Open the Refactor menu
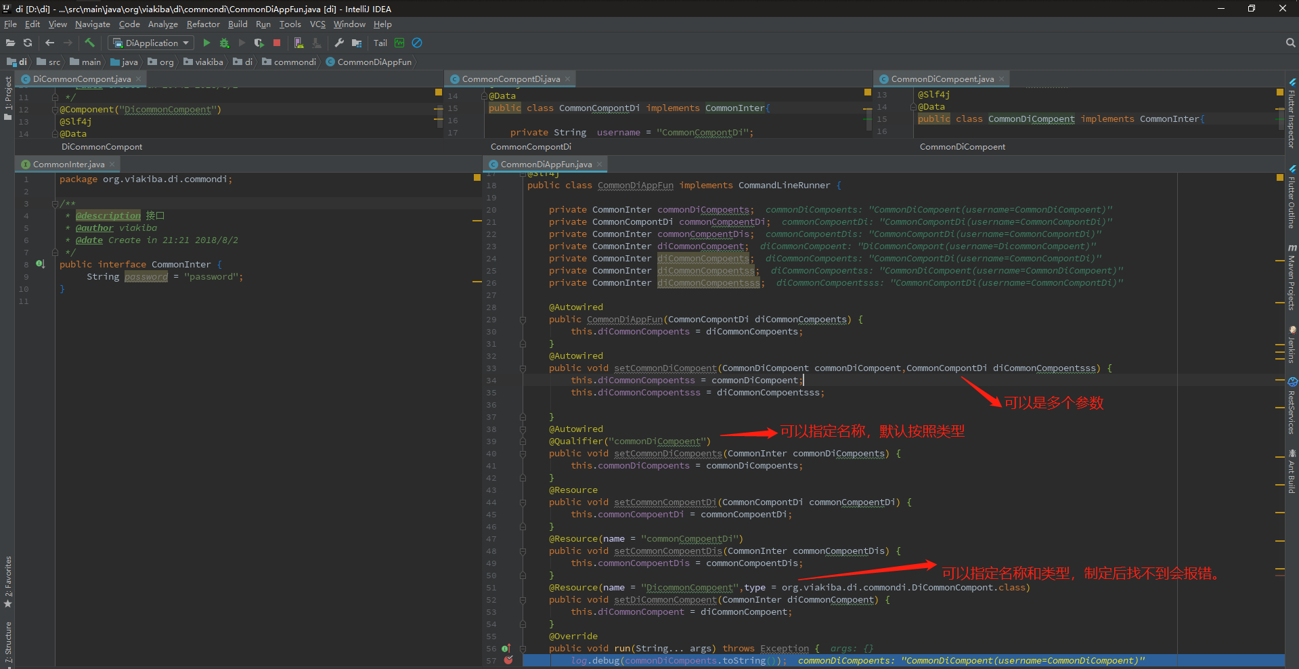Viewport: 1299px width, 669px height. pyautogui.click(x=203, y=24)
